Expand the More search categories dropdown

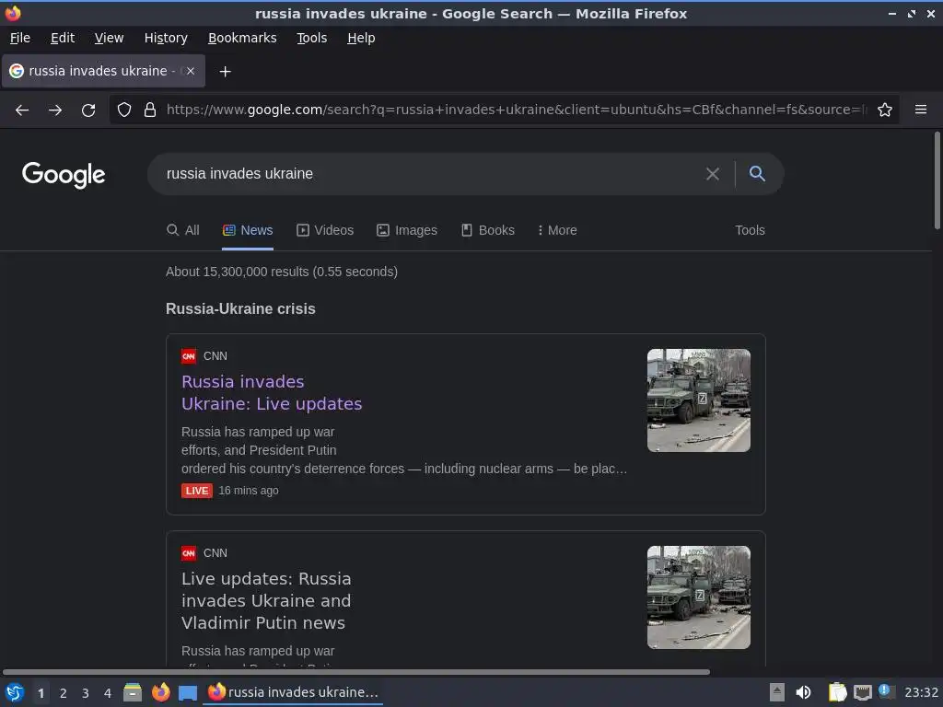point(557,230)
